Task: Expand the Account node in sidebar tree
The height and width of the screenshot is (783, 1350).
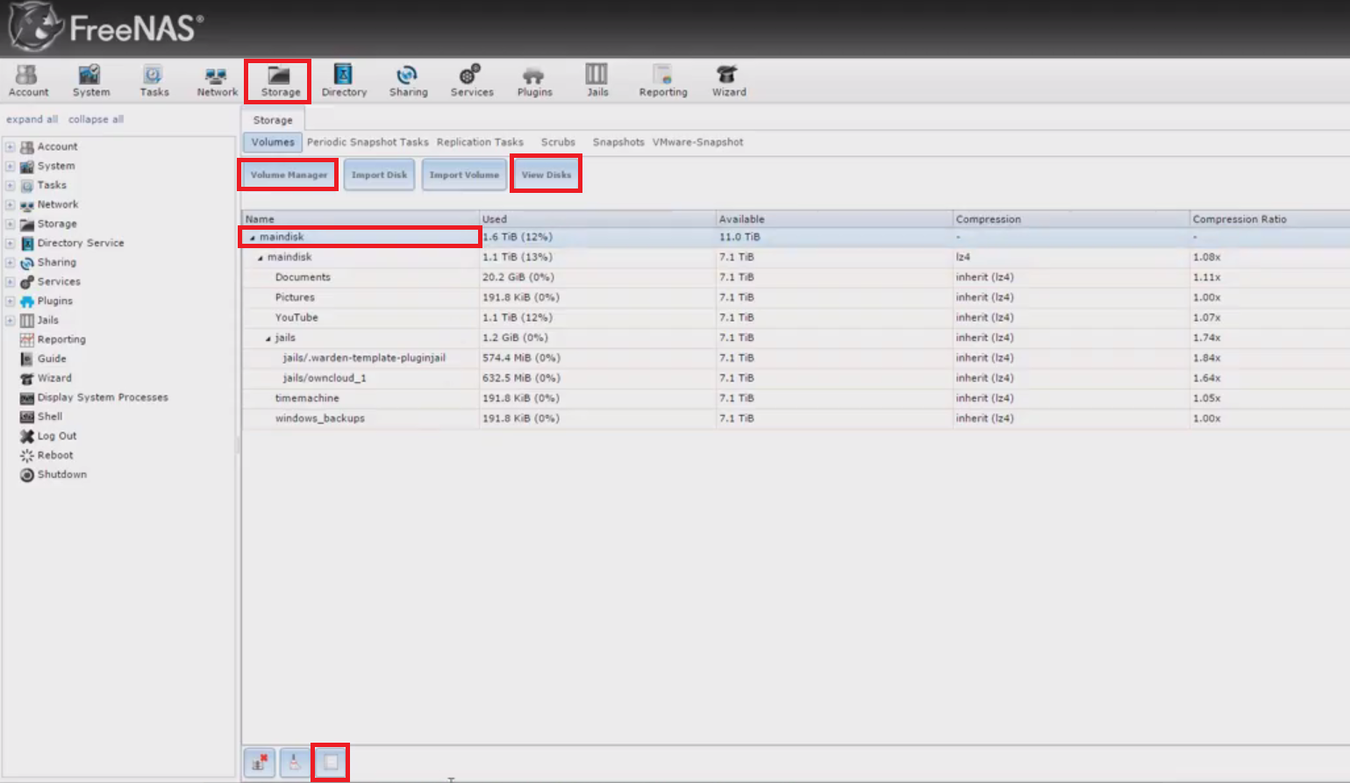Action: coord(11,147)
